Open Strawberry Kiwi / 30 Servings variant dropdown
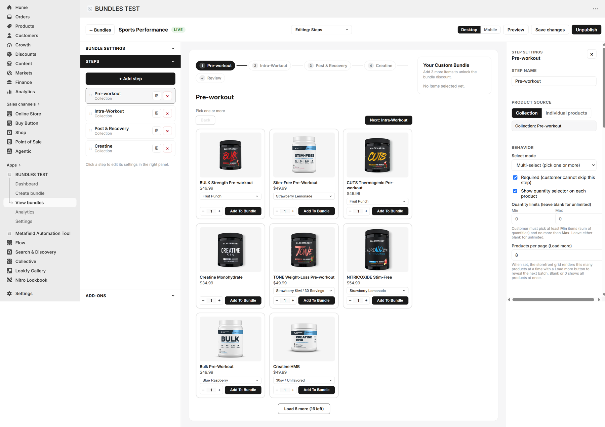This screenshot has width=605, height=427. pyautogui.click(x=304, y=291)
